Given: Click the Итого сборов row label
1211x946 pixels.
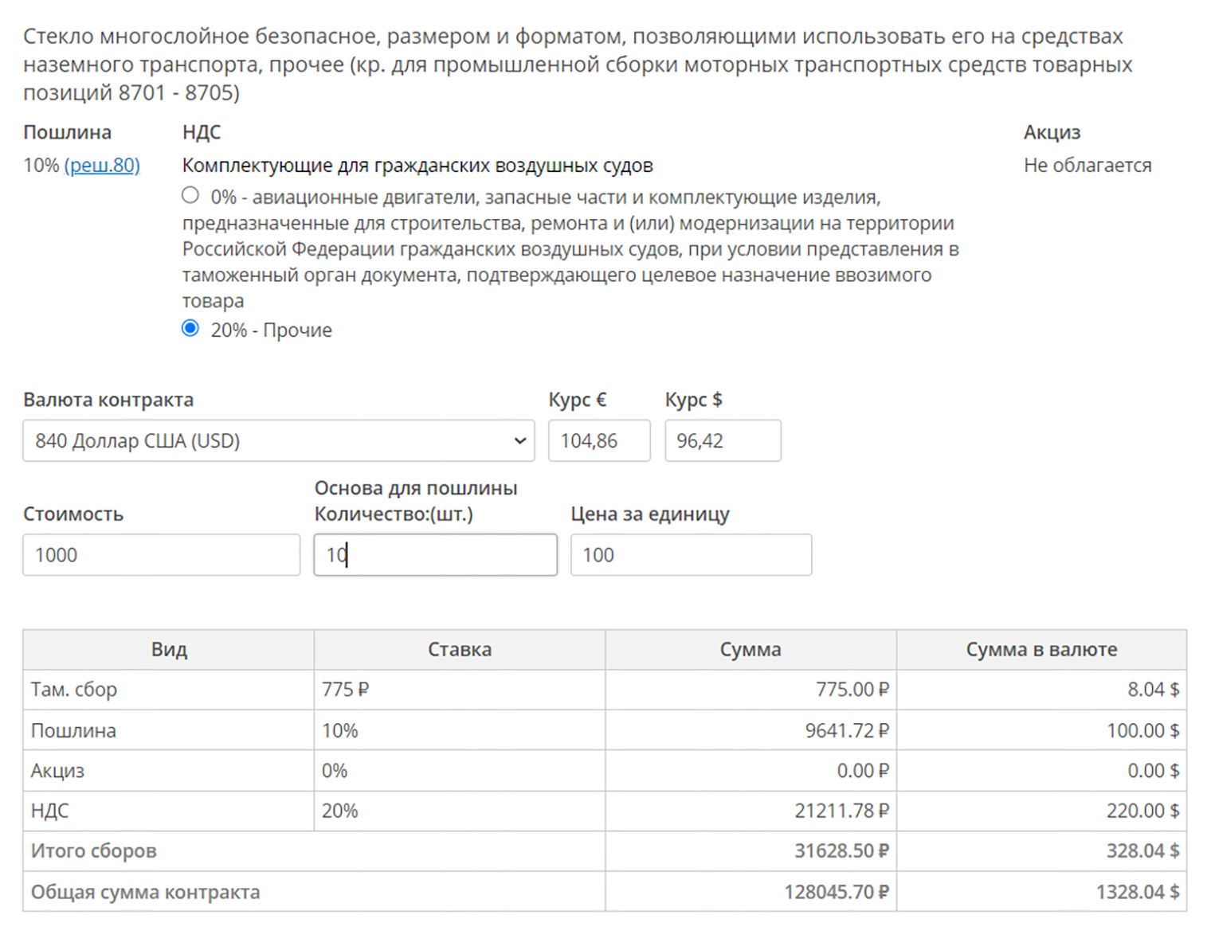Looking at the screenshot, I should (94, 851).
